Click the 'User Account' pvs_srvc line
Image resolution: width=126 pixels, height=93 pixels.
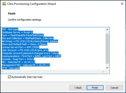pyautogui.click(x=25, y=50)
